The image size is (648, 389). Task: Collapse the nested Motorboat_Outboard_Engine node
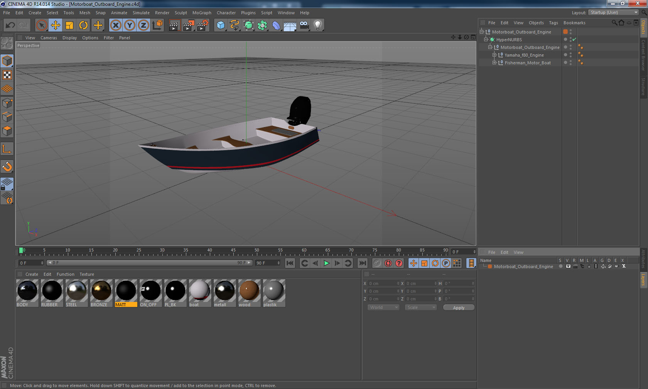pyautogui.click(x=490, y=47)
